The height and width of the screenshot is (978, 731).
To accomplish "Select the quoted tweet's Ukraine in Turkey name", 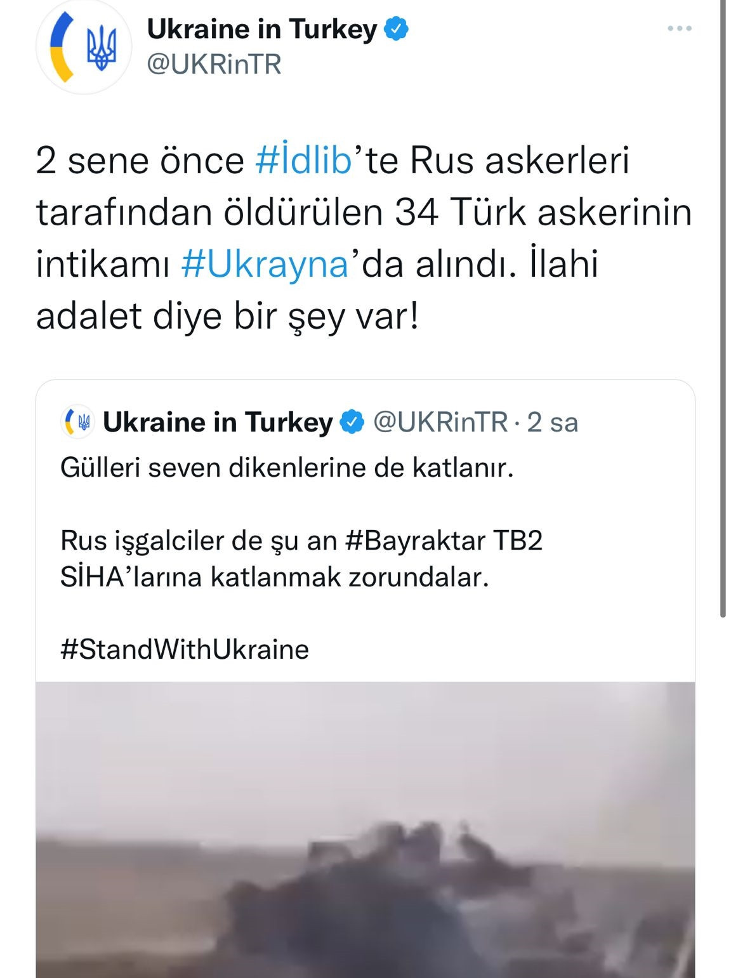I will [218, 422].
